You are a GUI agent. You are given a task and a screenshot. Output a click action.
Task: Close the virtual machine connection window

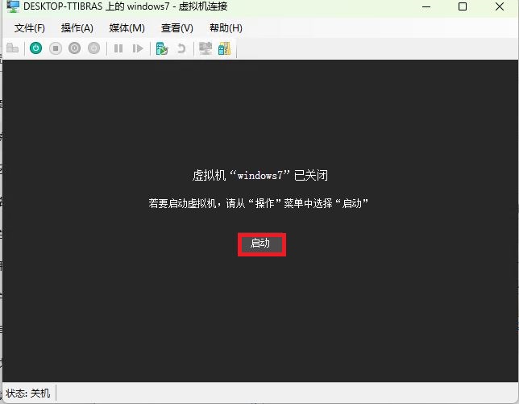(500, 6)
